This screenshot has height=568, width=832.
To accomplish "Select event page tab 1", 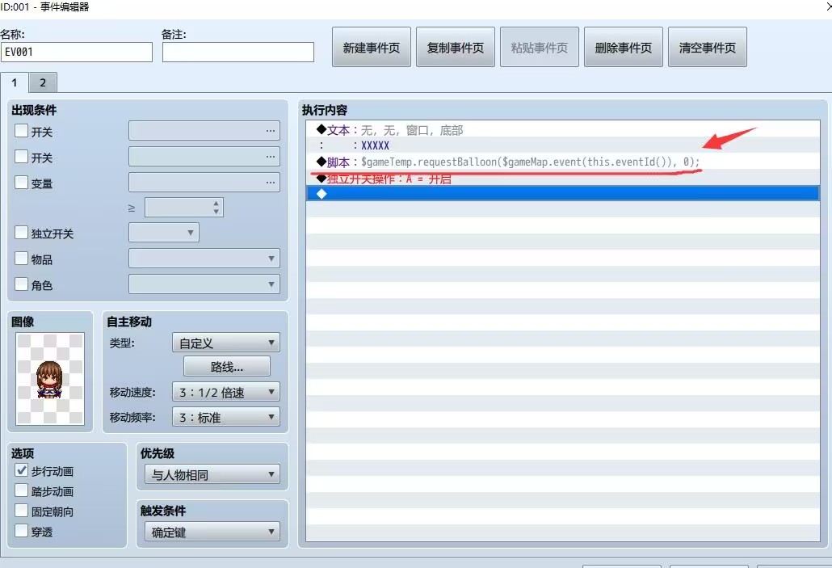I will (x=14, y=82).
